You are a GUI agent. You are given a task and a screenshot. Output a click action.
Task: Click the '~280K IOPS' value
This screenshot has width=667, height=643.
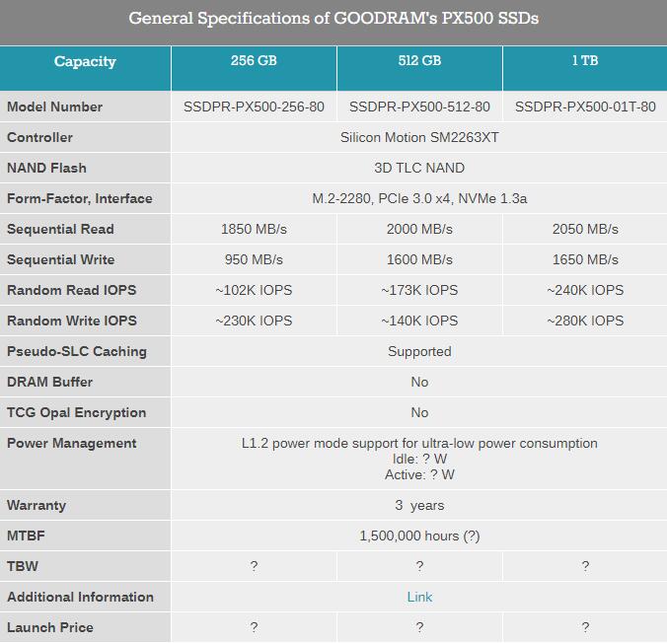coord(585,321)
